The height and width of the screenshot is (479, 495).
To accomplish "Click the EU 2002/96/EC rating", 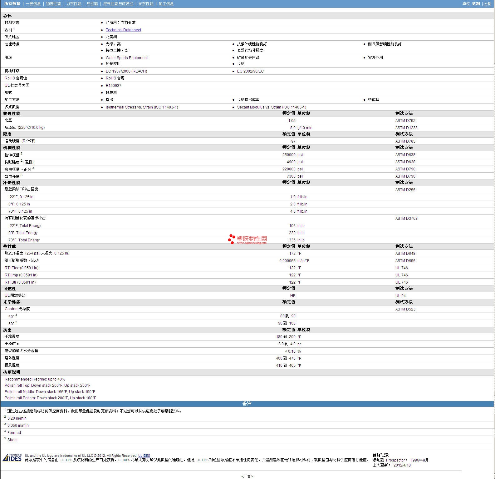I will 250,71.
